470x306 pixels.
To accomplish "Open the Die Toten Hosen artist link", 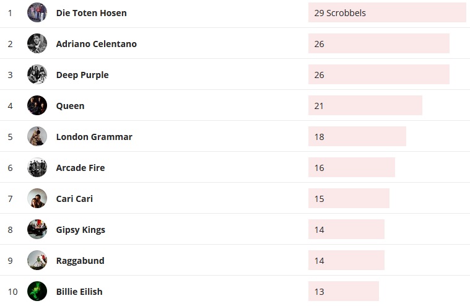I will tap(91, 13).
